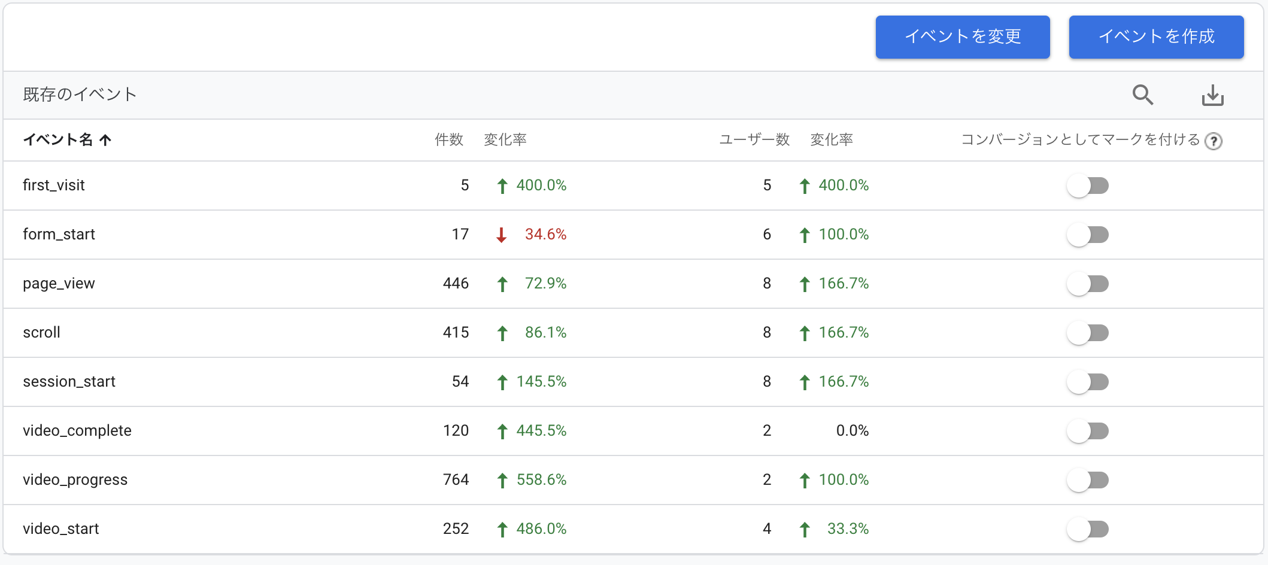Select the video_complete event name
Screen dimensions: 1268x565
click(77, 431)
